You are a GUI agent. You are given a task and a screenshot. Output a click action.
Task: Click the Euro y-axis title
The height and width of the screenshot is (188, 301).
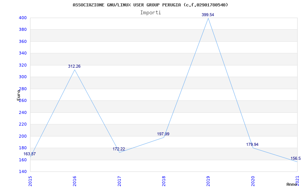click(x=18, y=95)
